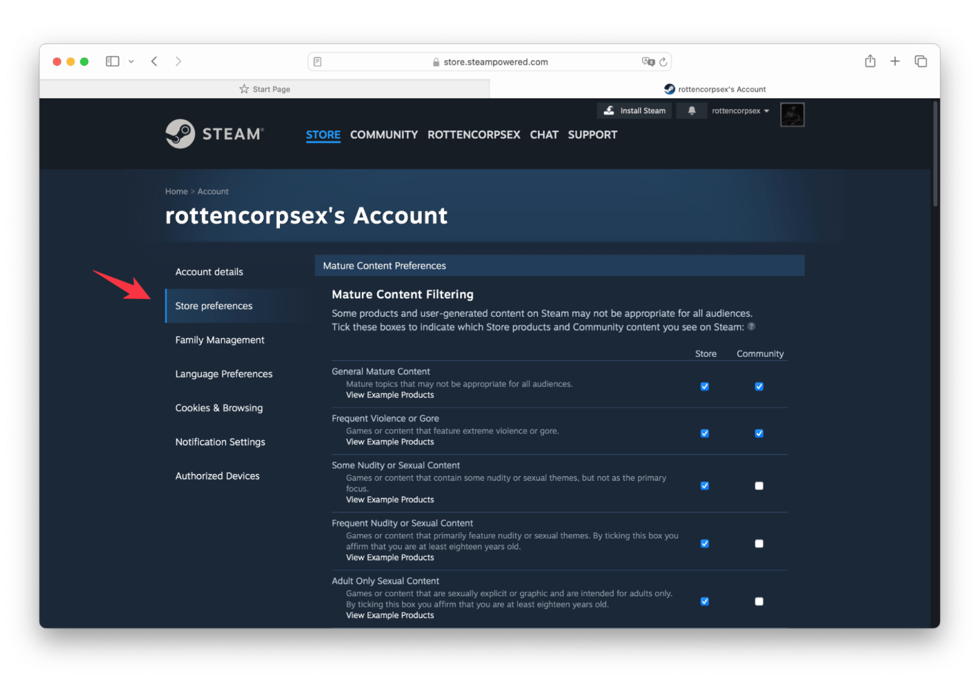Click the user avatar thumbnail
This screenshot has width=977, height=680.
pyautogui.click(x=792, y=115)
